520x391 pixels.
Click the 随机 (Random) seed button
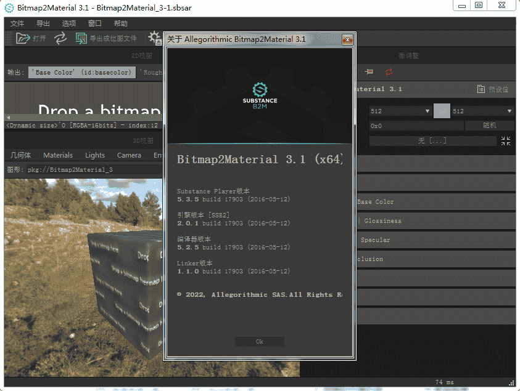coord(490,126)
